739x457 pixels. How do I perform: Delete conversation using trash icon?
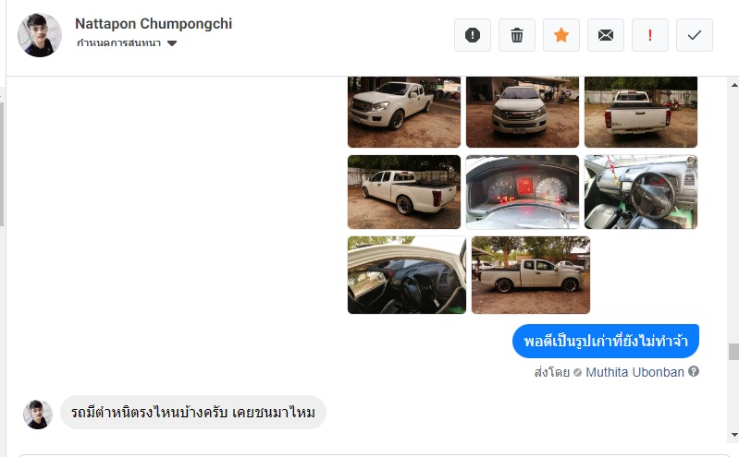point(517,35)
